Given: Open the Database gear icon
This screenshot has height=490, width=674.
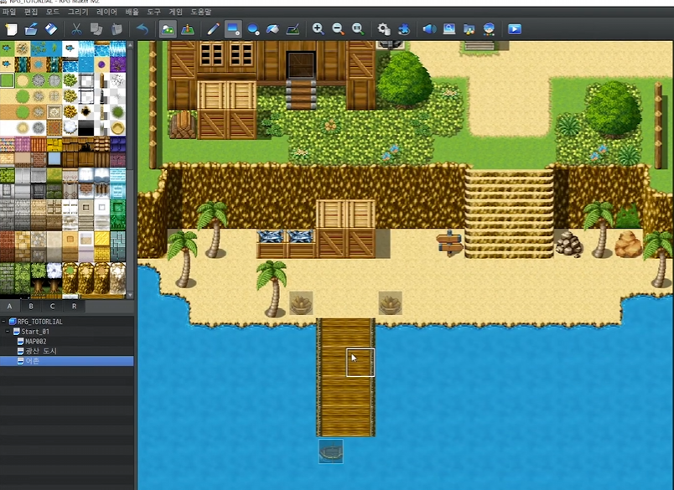Looking at the screenshot, I should pos(384,29).
